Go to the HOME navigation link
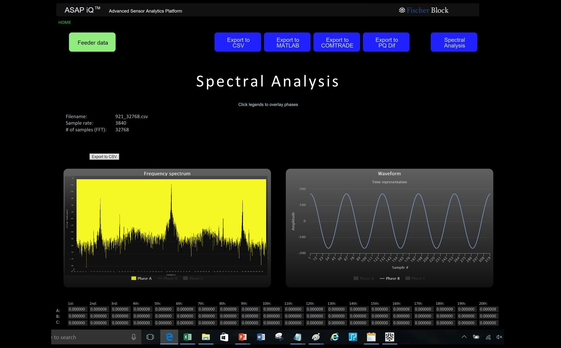Viewport: 561px width, 348px height. coord(65,22)
